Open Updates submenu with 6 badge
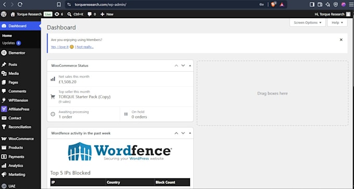The height and width of the screenshot is (189, 354). [x=11, y=43]
